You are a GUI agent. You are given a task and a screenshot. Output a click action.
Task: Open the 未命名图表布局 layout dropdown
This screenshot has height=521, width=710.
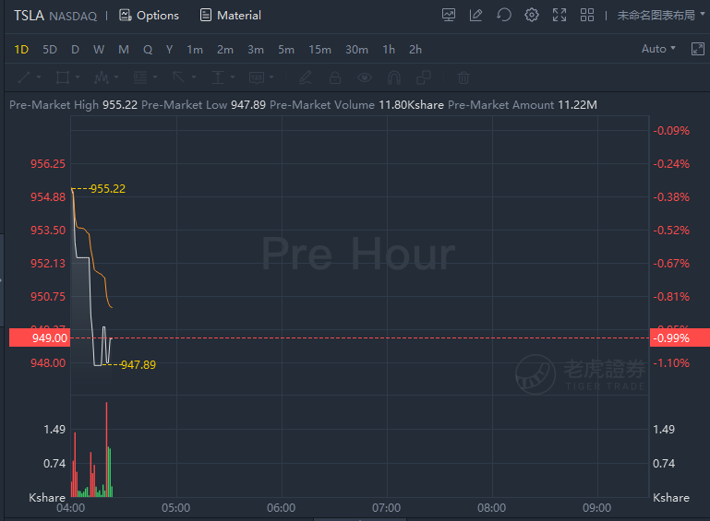point(661,15)
